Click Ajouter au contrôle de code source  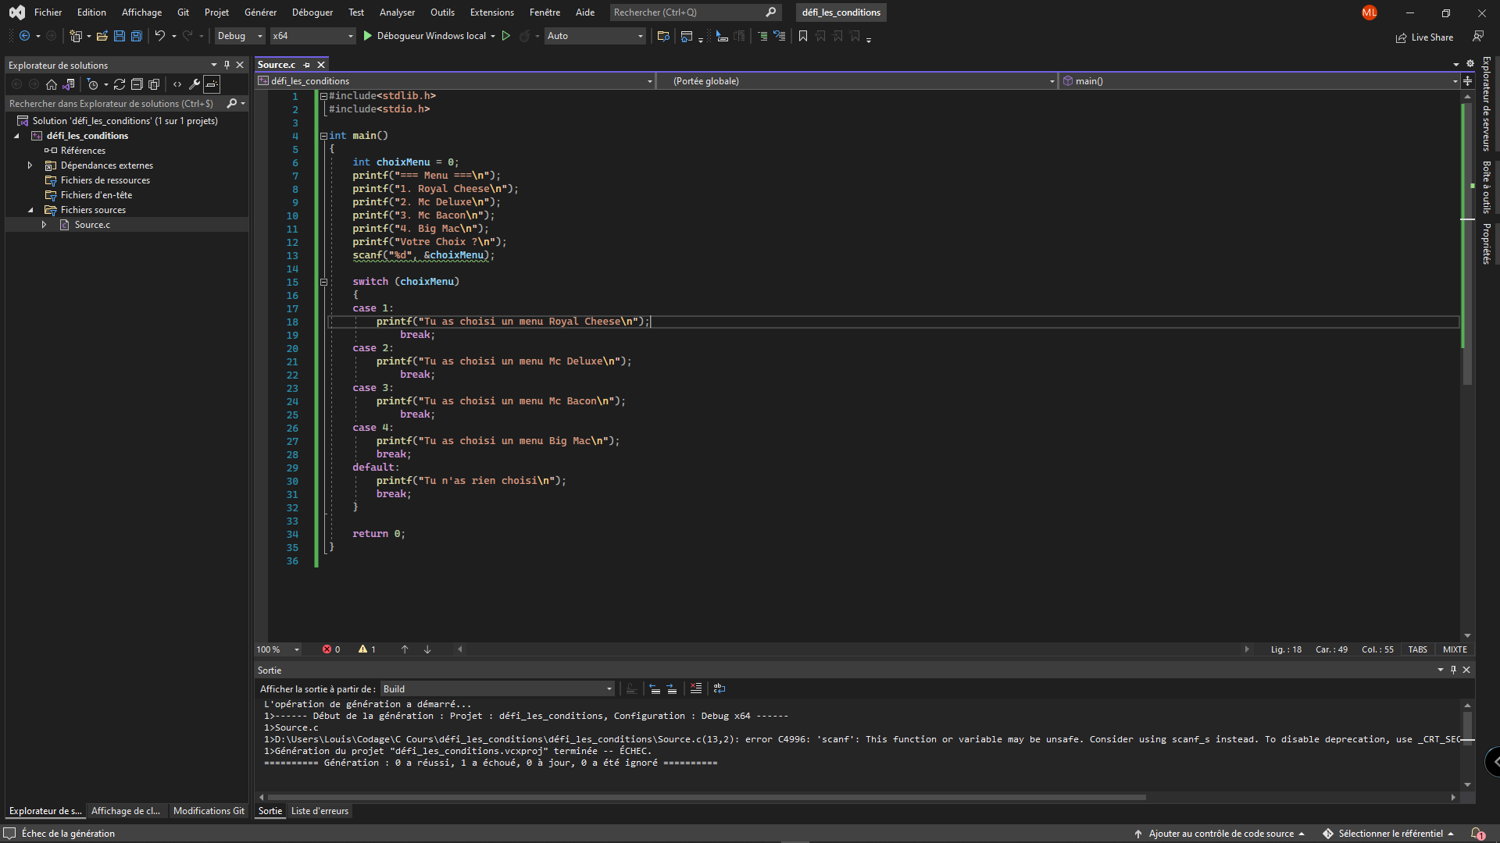(x=1220, y=834)
